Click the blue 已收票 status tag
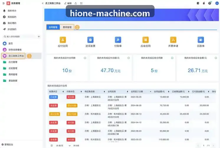This screenshot has height=148, width=220. 53,97
